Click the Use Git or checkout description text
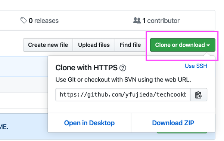 pos(123,80)
